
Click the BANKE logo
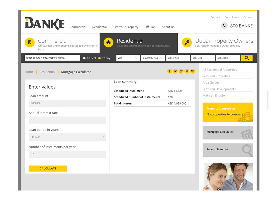(x=45, y=23)
